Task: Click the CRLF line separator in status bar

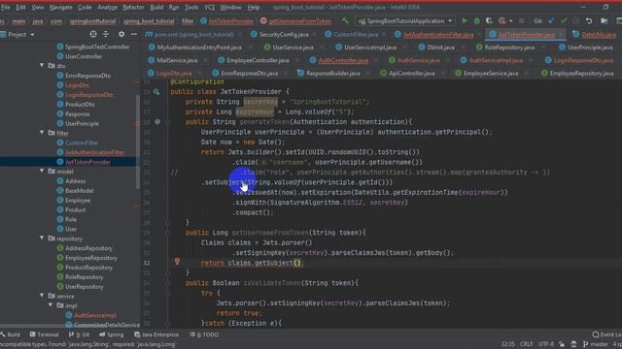Action: tap(527, 344)
